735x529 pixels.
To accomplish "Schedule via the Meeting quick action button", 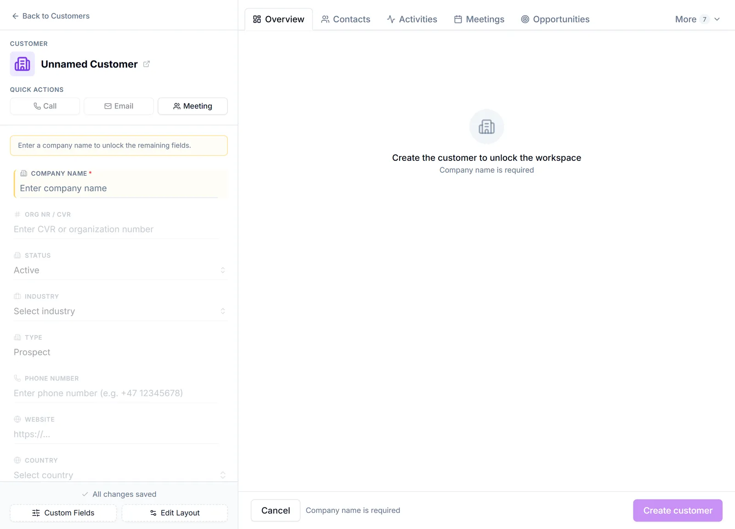I will 192,106.
